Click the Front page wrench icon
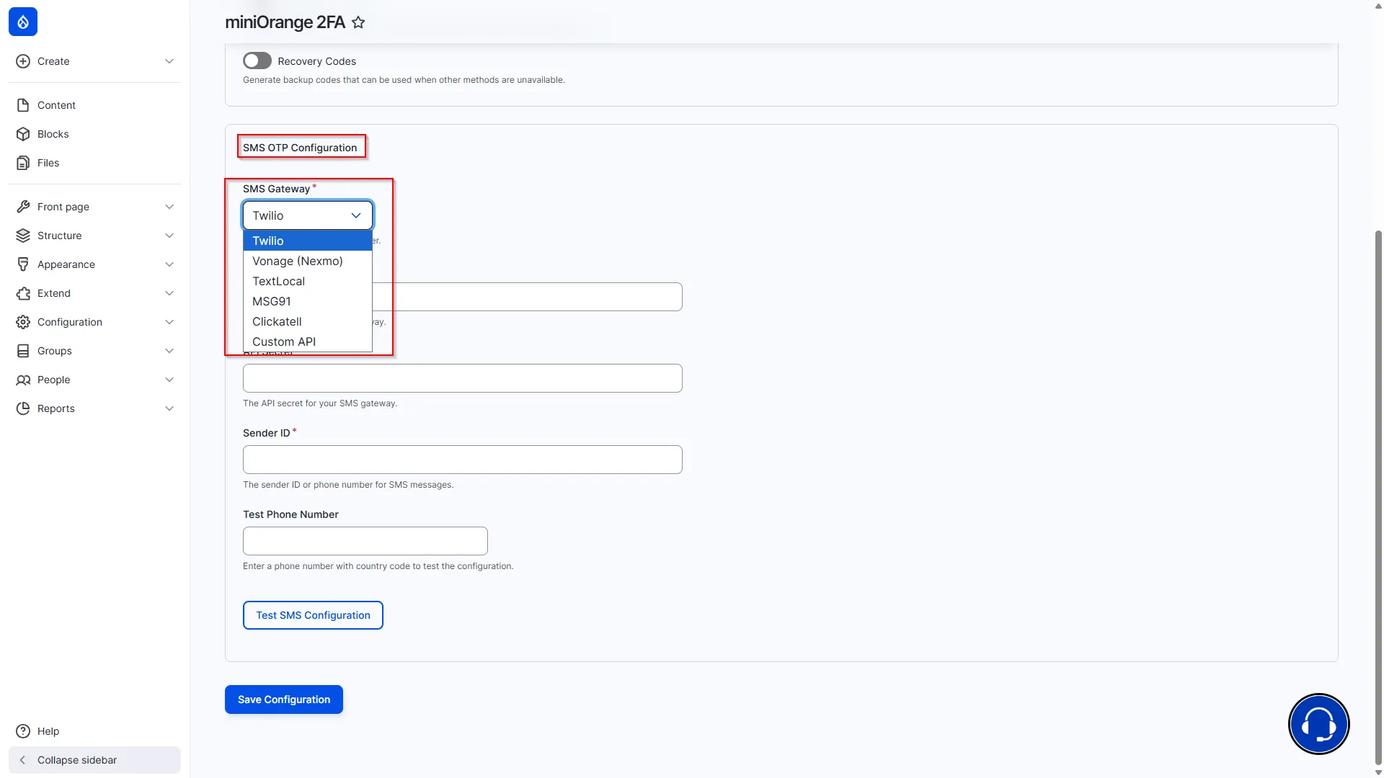1384x778 pixels. tap(23, 207)
